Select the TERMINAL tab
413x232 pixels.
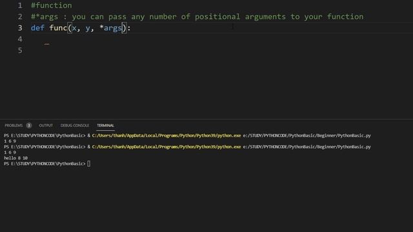click(105, 126)
